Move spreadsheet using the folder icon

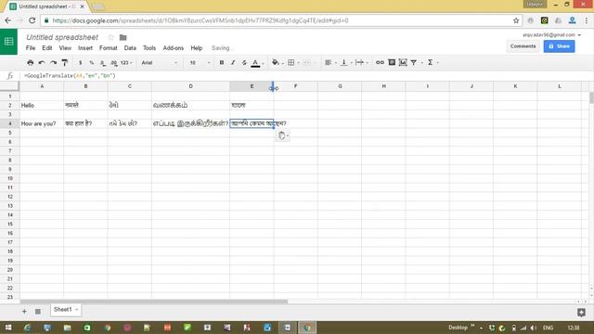coord(123,37)
